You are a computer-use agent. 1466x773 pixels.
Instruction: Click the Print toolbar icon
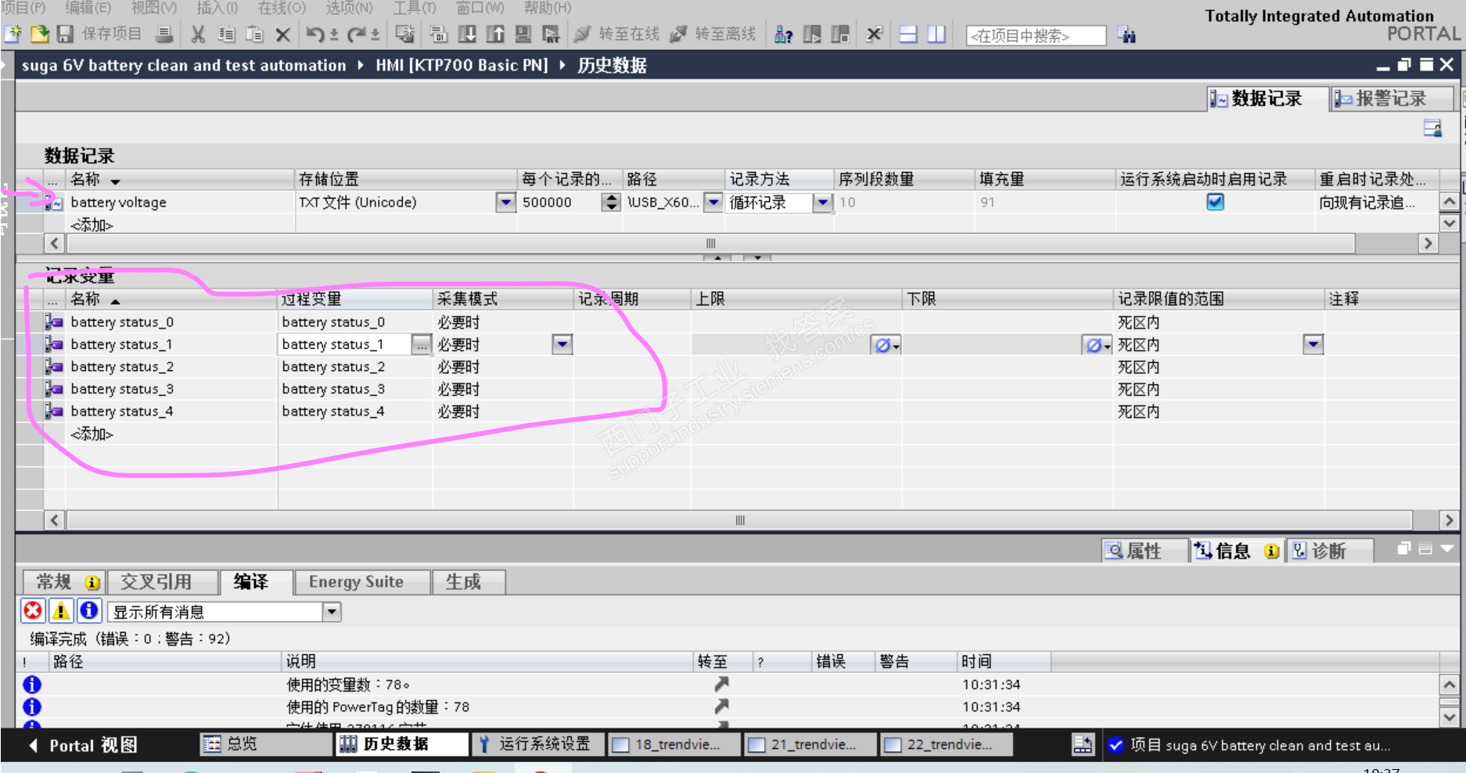click(x=164, y=34)
